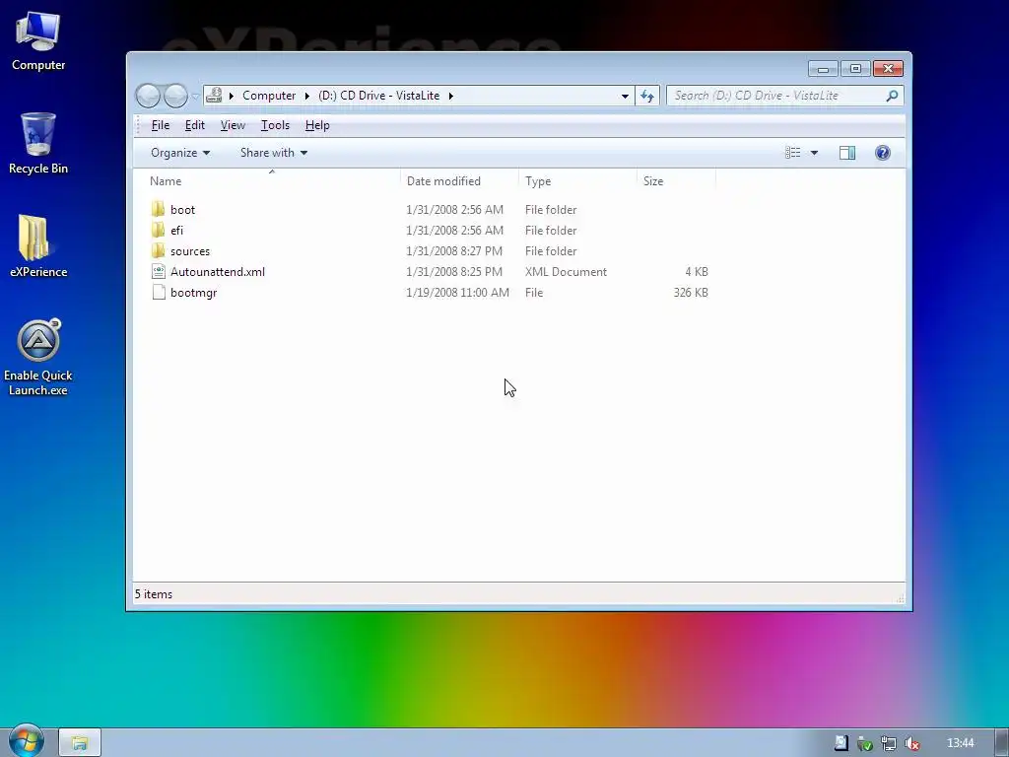Viewport: 1009px width, 757px height.
Task: Click the 5 items status bar text
Action: 153,594
